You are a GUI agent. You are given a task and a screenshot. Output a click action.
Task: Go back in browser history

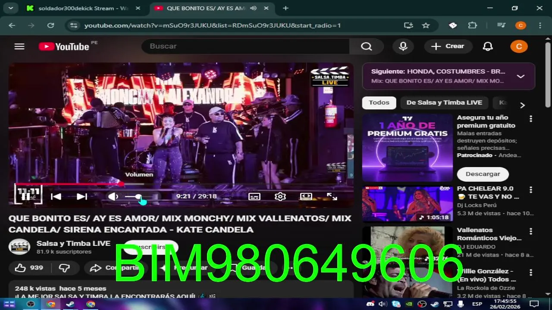point(12,25)
